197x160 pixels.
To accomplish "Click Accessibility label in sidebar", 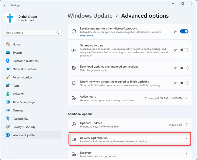I will point(20,118).
